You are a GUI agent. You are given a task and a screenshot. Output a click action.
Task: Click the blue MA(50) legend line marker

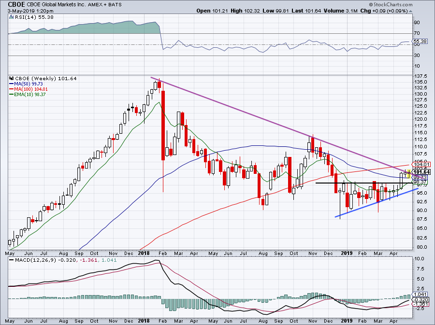tap(12, 84)
